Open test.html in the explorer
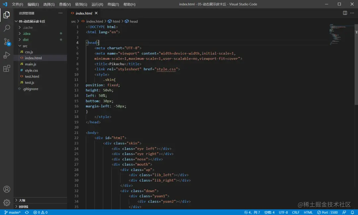 (32, 77)
